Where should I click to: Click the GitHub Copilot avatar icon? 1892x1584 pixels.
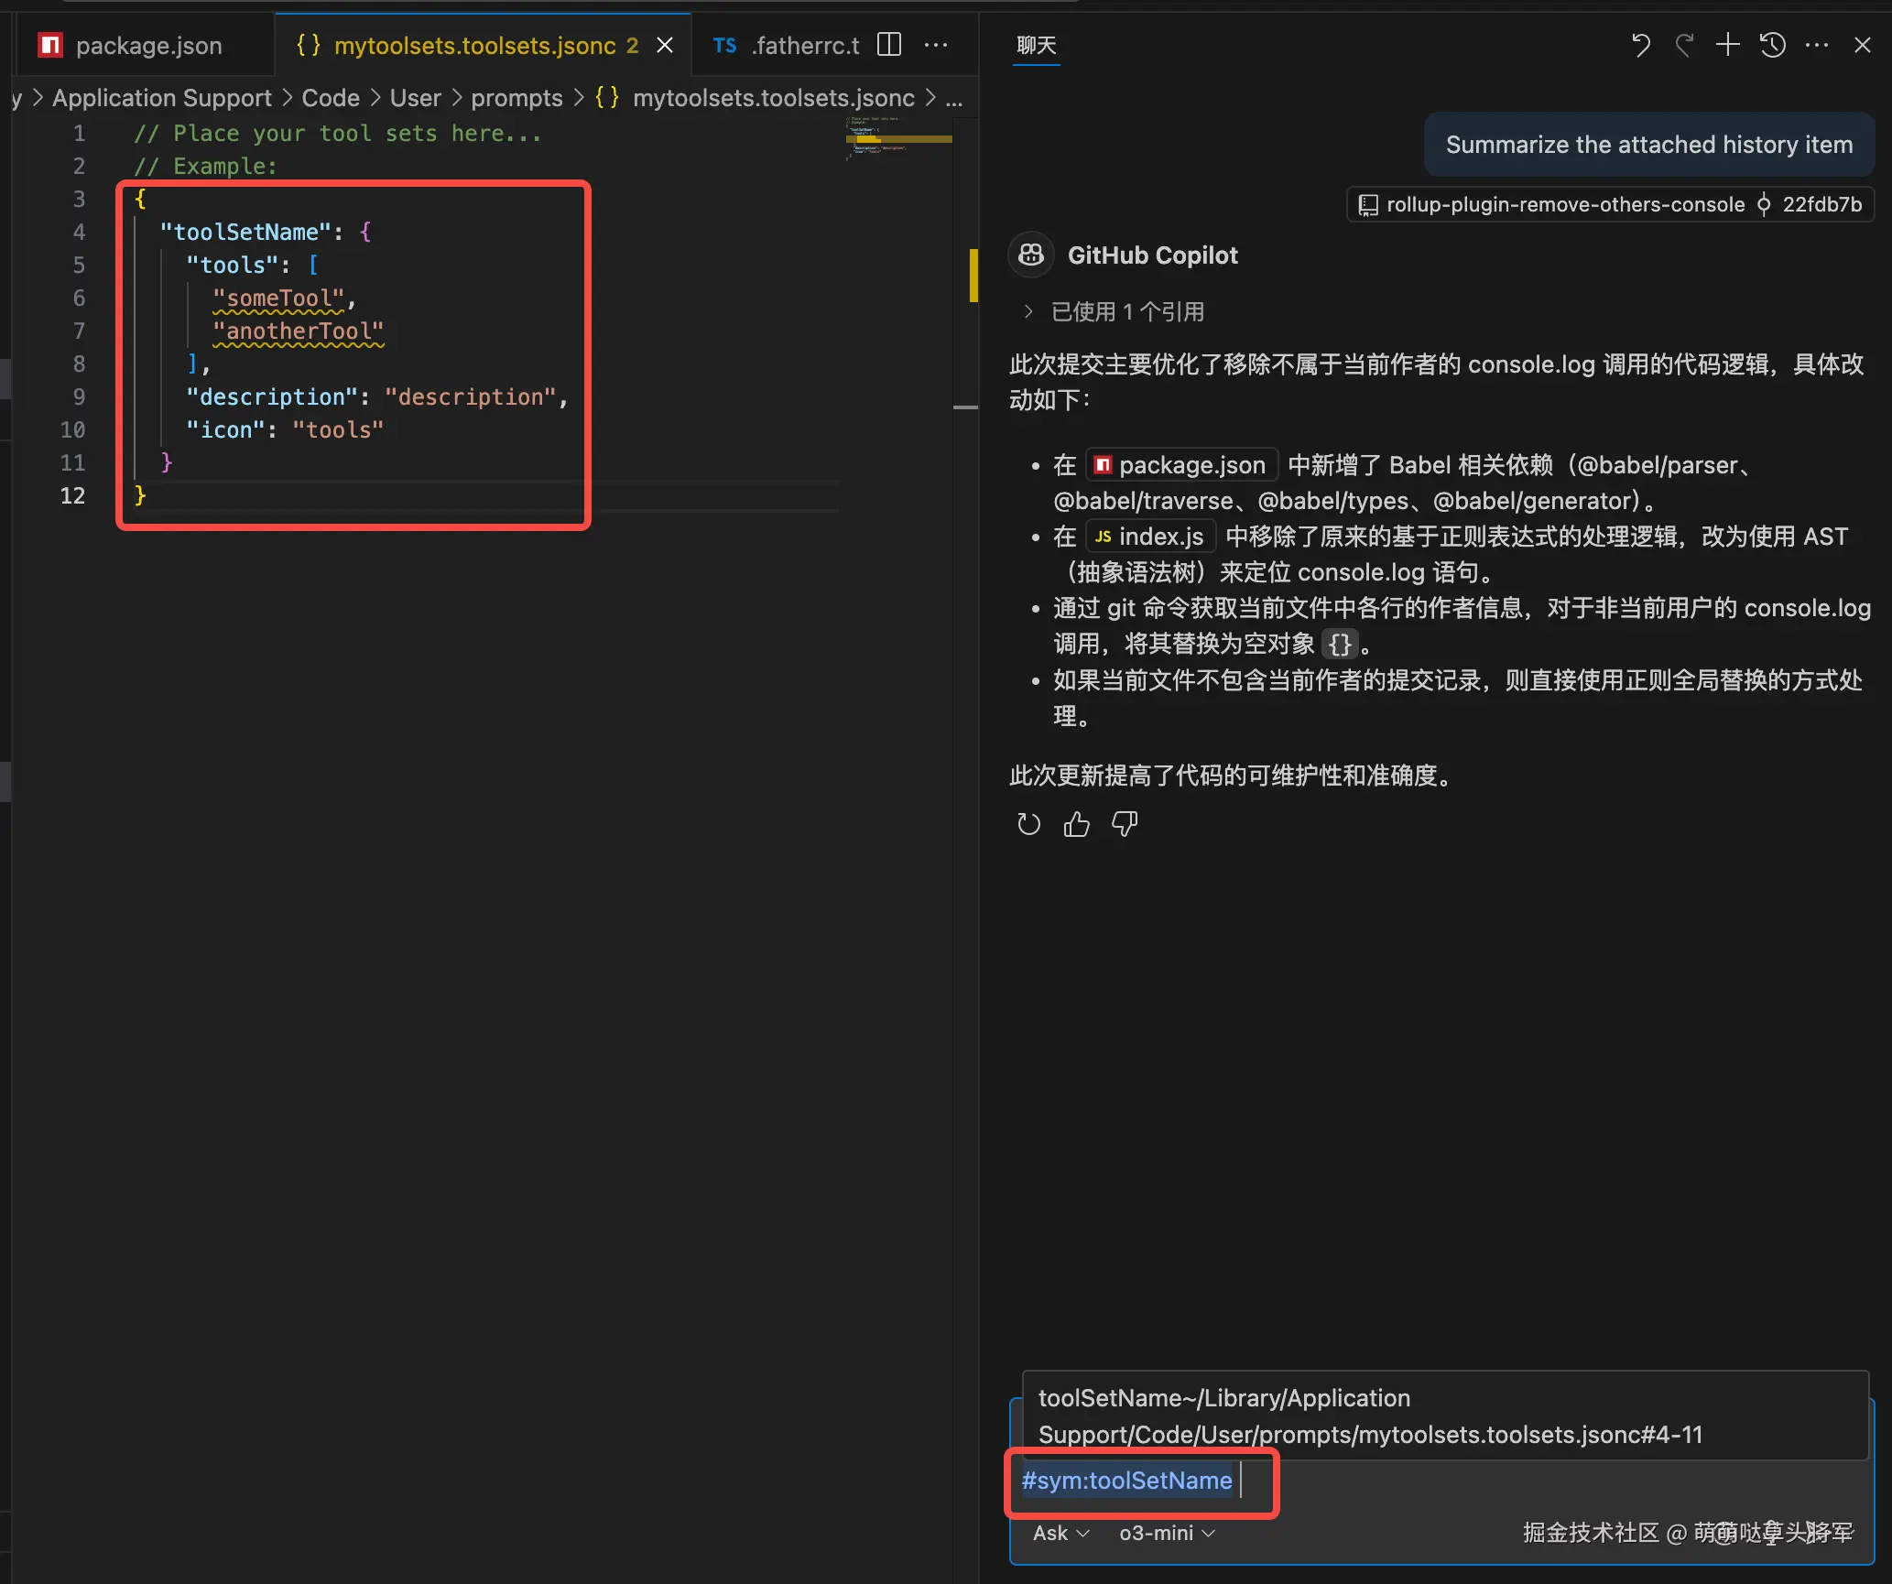point(1030,255)
